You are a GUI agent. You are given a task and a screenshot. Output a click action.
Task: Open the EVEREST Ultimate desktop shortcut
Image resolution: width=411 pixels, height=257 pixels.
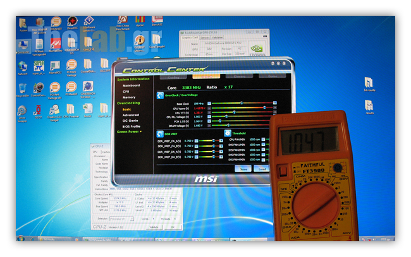pyautogui.click(x=138, y=41)
